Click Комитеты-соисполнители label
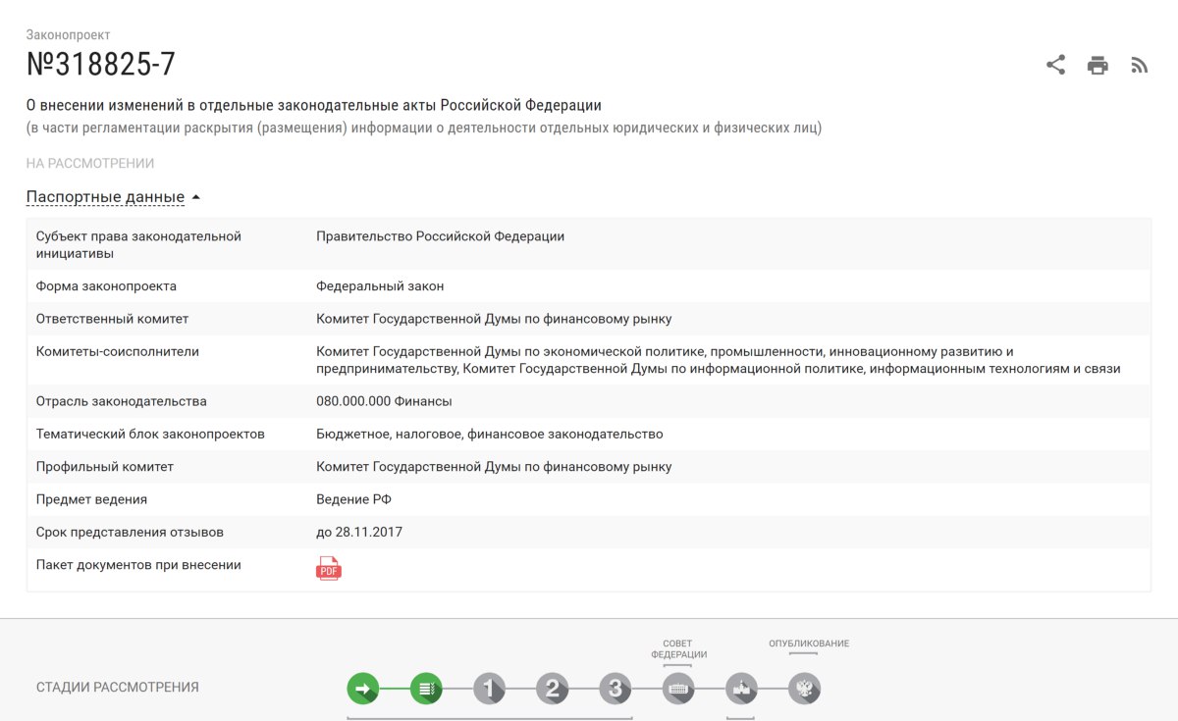 point(118,351)
